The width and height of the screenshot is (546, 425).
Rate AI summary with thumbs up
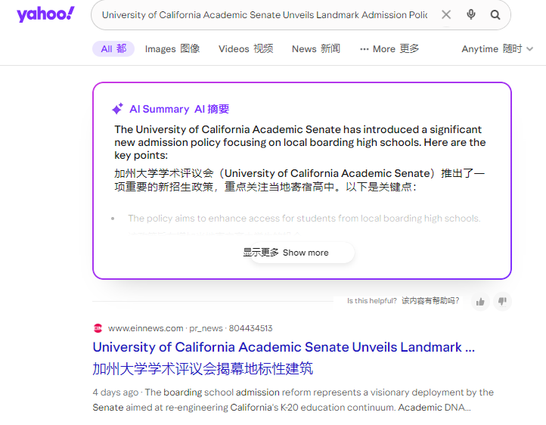480,302
